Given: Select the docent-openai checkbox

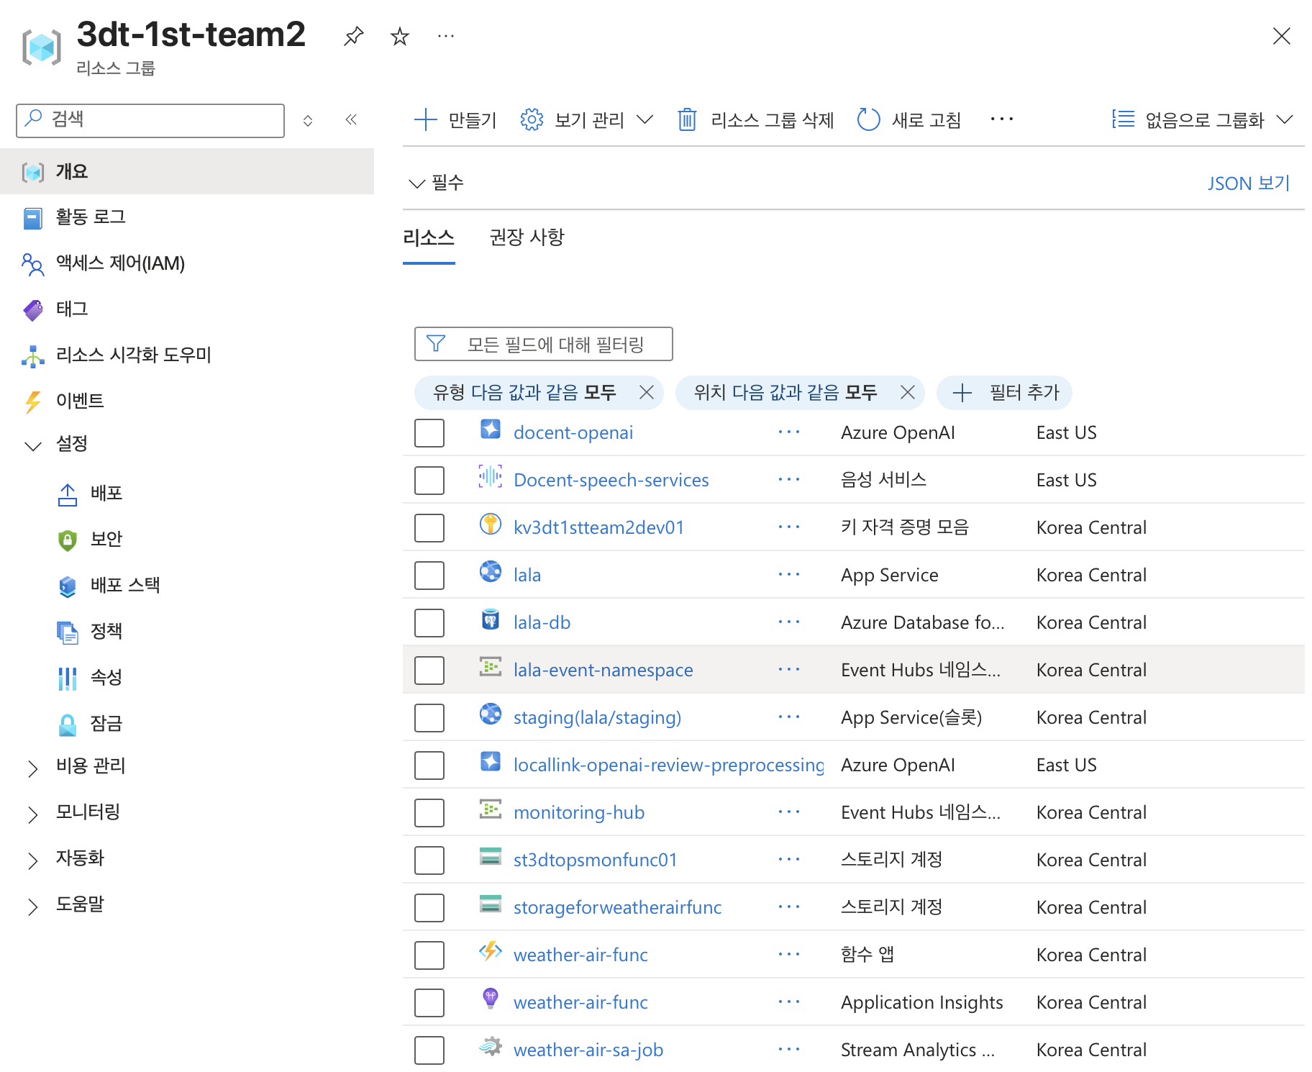Looking at the screenshot, I should point(429,433).
